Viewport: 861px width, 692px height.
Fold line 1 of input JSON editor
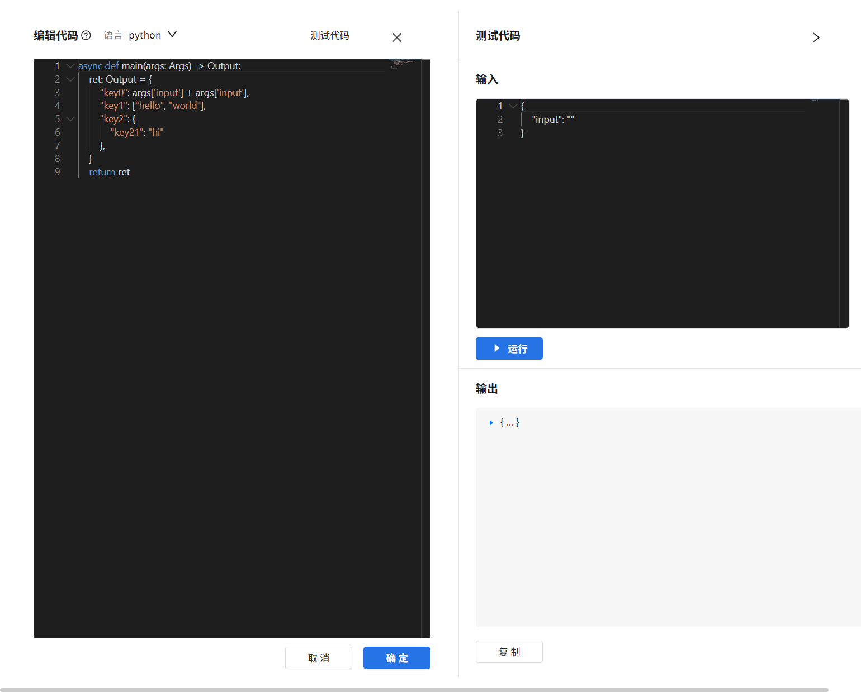[513, 106]
